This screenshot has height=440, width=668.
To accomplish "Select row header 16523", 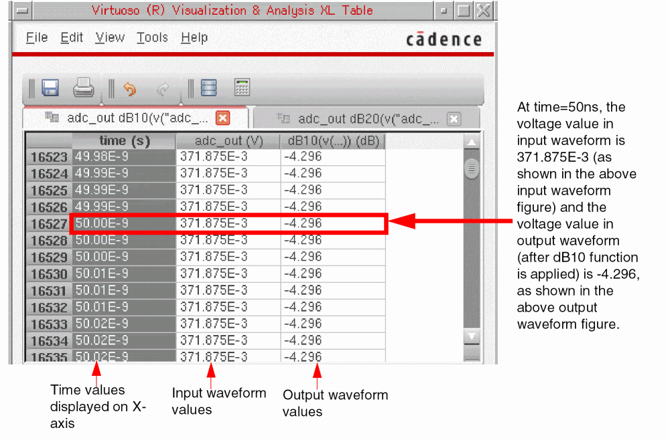I will [x=49, y=157].
